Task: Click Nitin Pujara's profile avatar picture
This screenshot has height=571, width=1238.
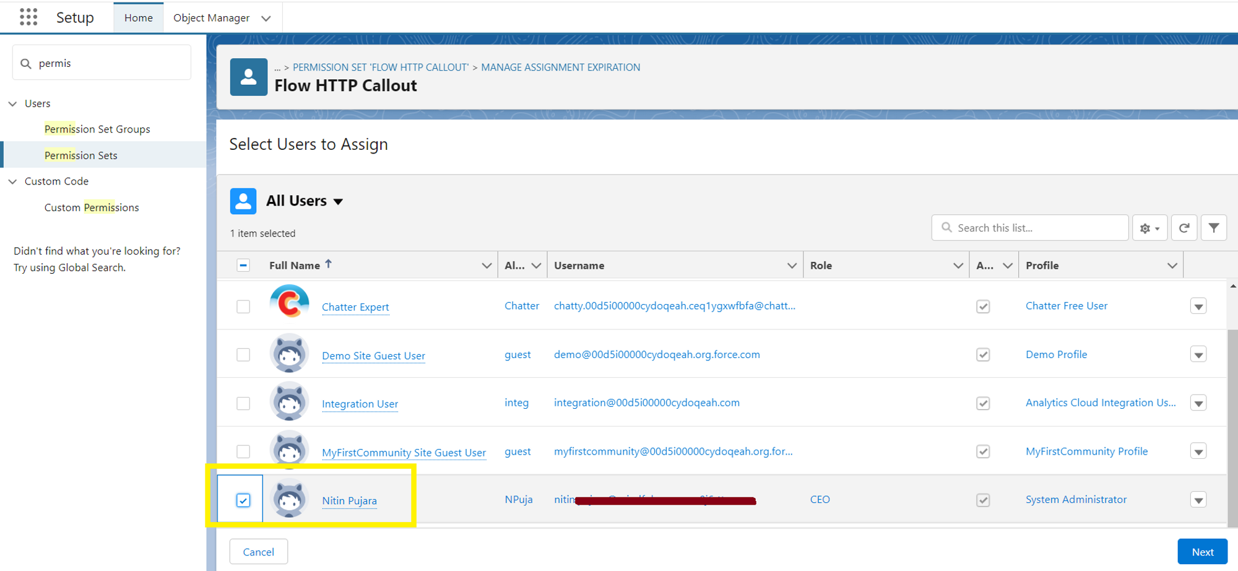Action: click(x=289, y=499)
